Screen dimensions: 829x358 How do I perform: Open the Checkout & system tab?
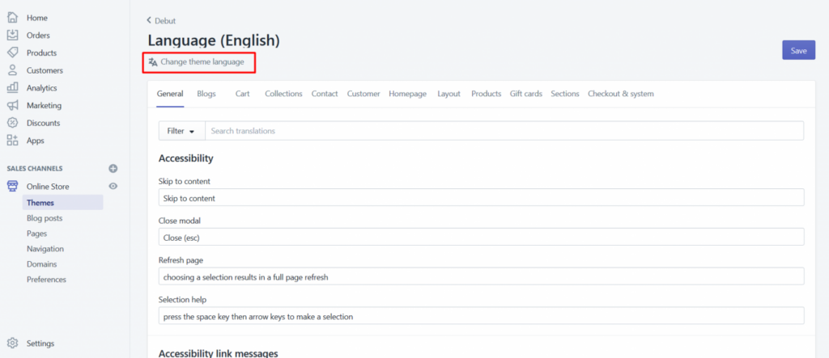[620, 94]
